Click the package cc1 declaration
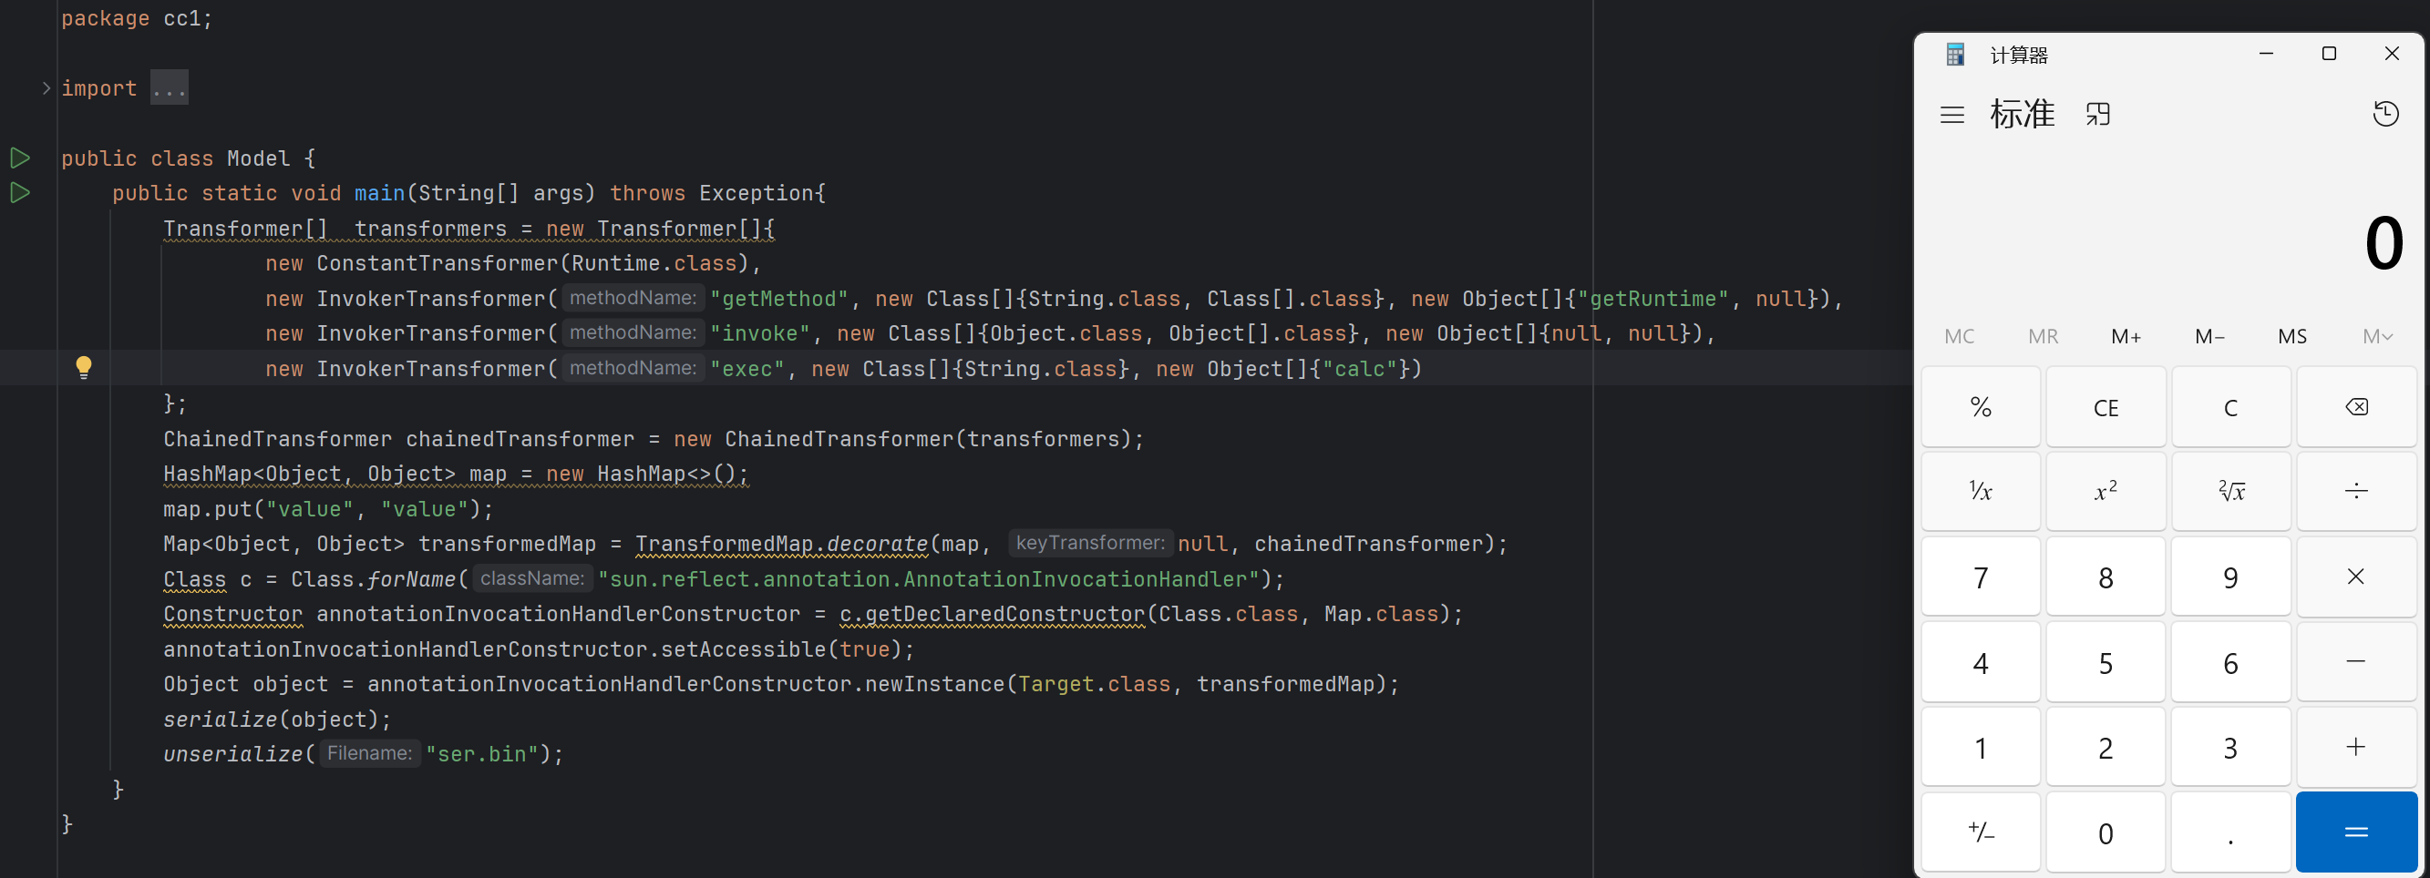Image resolution: width=2430 pixels, height=878 pixels. point(137,18)
